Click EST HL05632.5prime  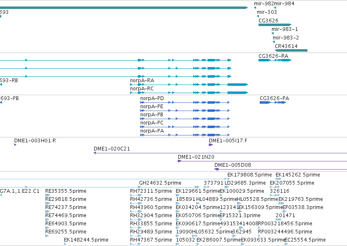212,232
